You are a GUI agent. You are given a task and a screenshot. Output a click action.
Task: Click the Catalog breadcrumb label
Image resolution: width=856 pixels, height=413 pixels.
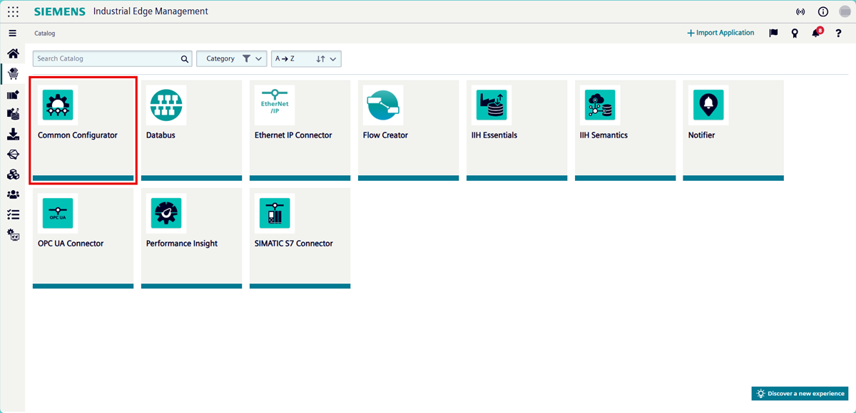[x=45, y=33]
